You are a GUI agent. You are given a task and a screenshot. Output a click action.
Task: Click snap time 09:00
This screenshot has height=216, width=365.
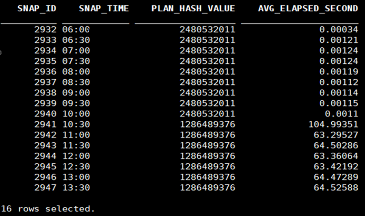tap(76, 93)
